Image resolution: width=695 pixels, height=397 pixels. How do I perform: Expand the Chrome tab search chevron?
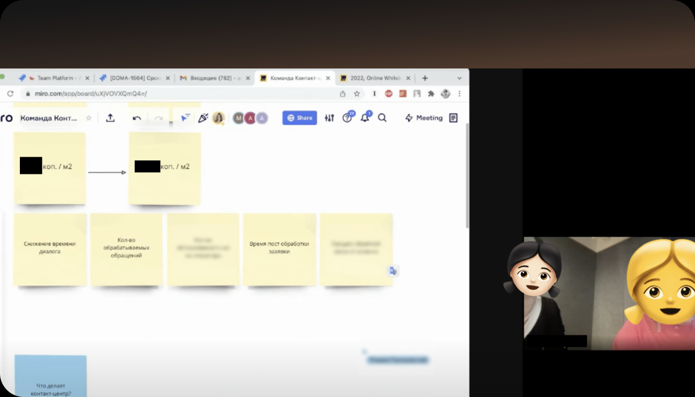[459, 78]
